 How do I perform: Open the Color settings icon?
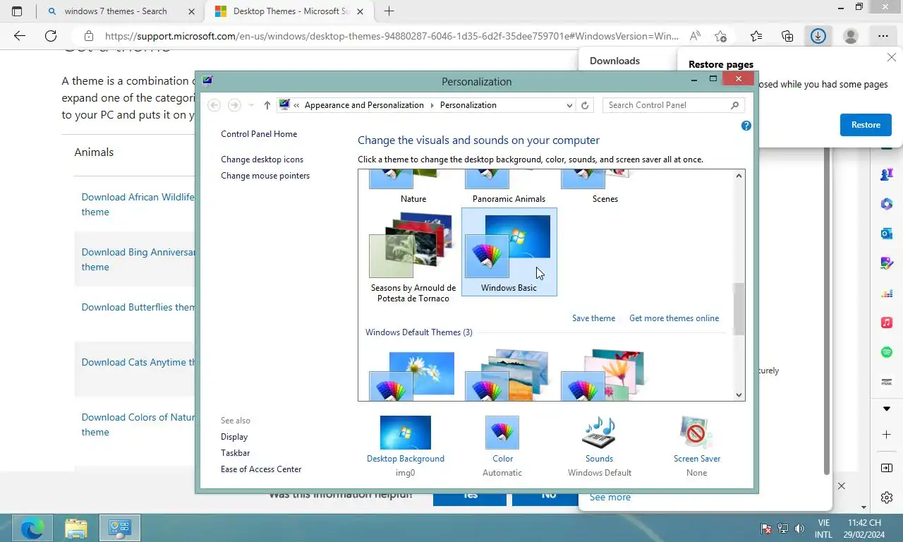click(x=502, y=433)
